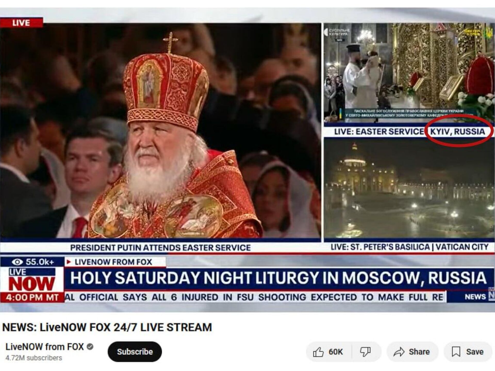Open the LiveNOW from FOX channel name
495x371 pixels.
(45, 347)
